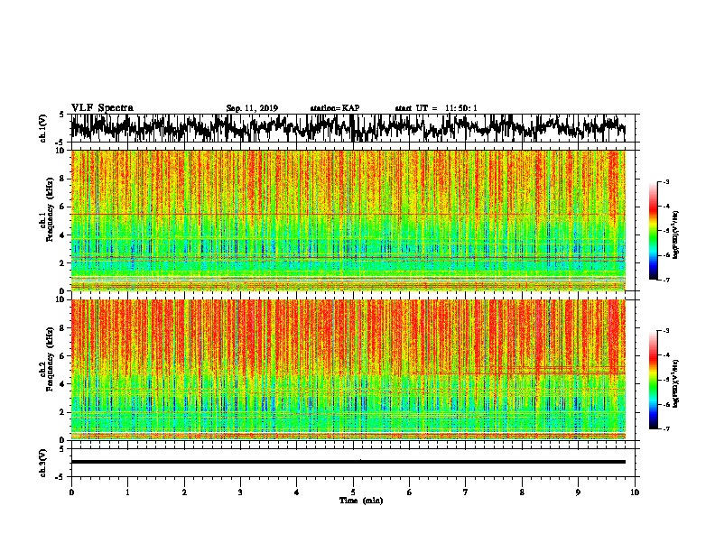The width and height of the screenshot is (715, 552).
Task: Click the ch.1 color bar log(PSD) label
Action: (676, 235)
